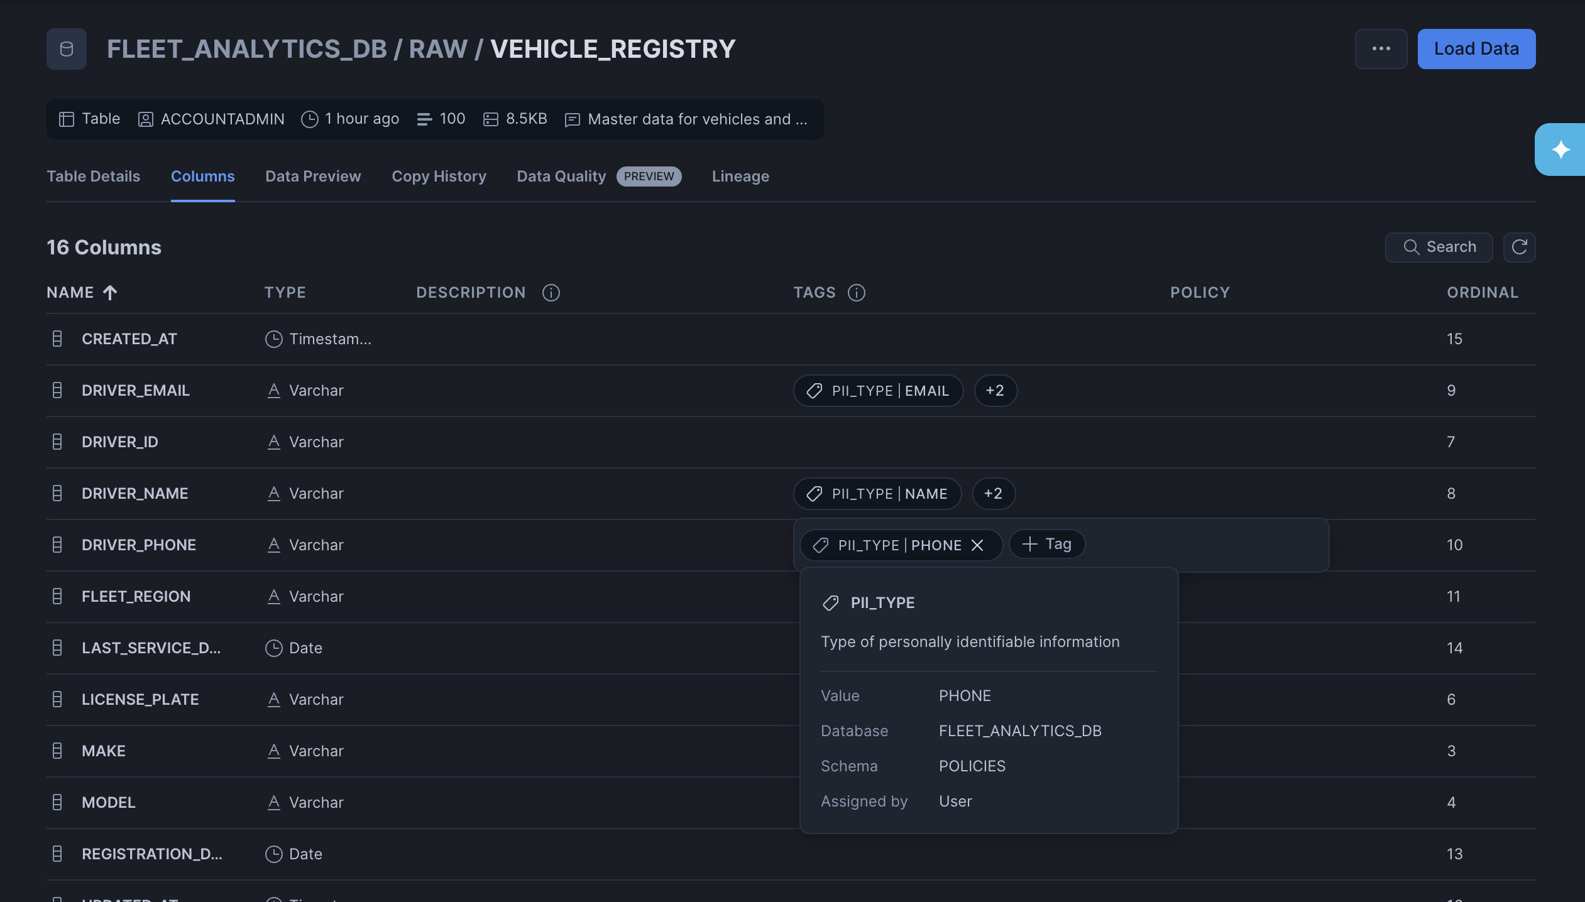Expand the truncated table description
The image size is (1585, 902).
697,119
